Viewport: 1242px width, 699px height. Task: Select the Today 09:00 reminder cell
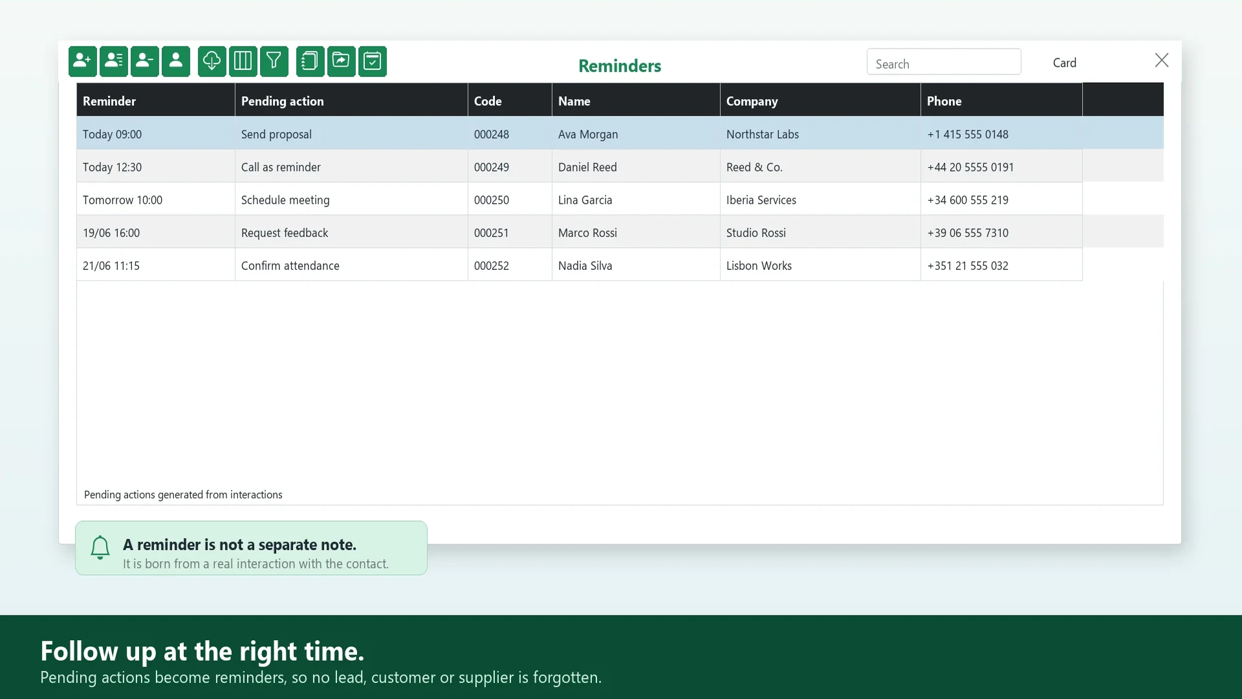tap(156, 134)
